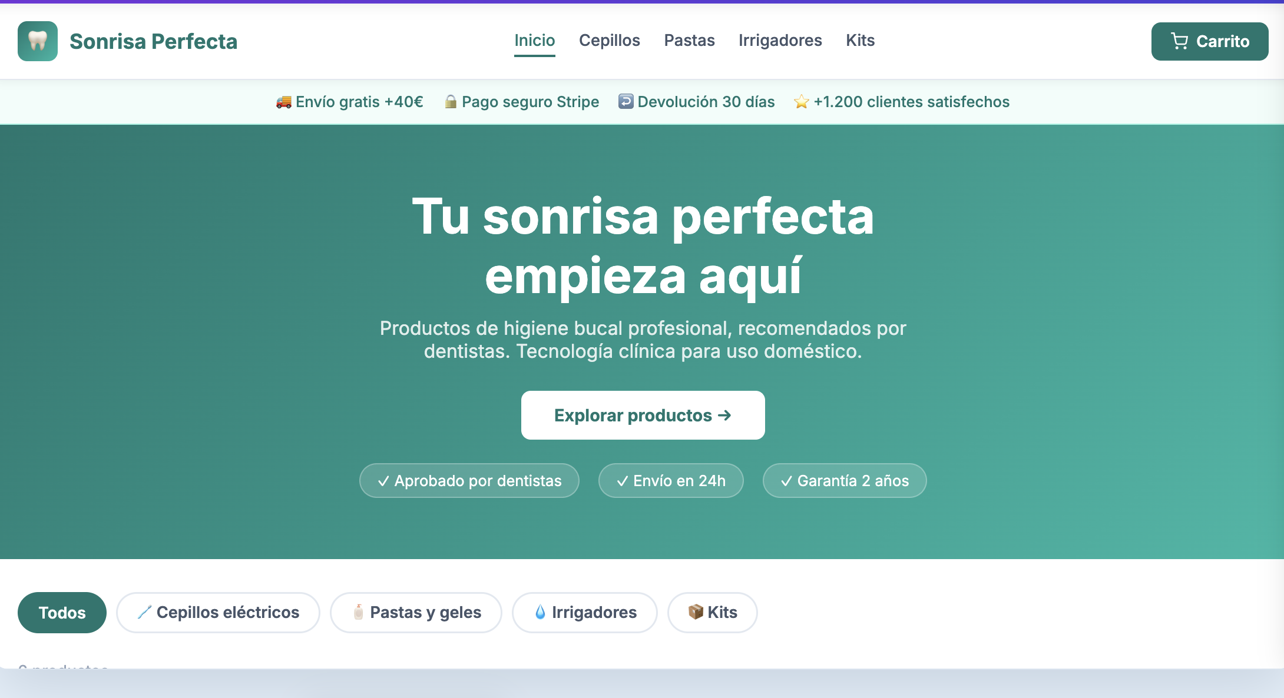Click the toothbrush icon in Cepillos eléctricos
Viewport: 1284px width, 698px height.
click(144, 612)
